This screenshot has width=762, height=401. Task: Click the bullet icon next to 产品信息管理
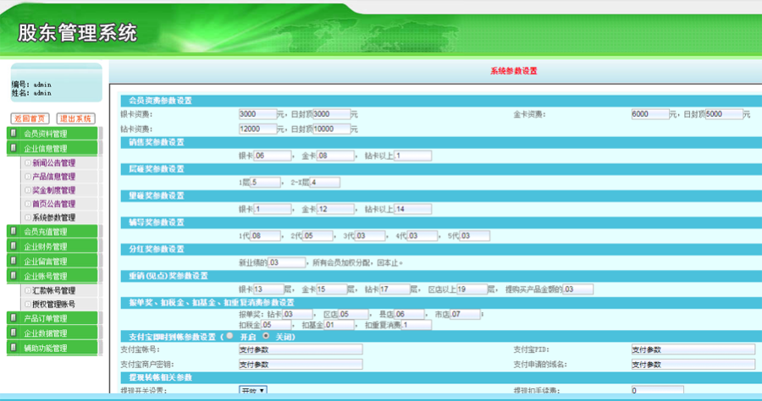pyautogui.click(x=28, y=176)
